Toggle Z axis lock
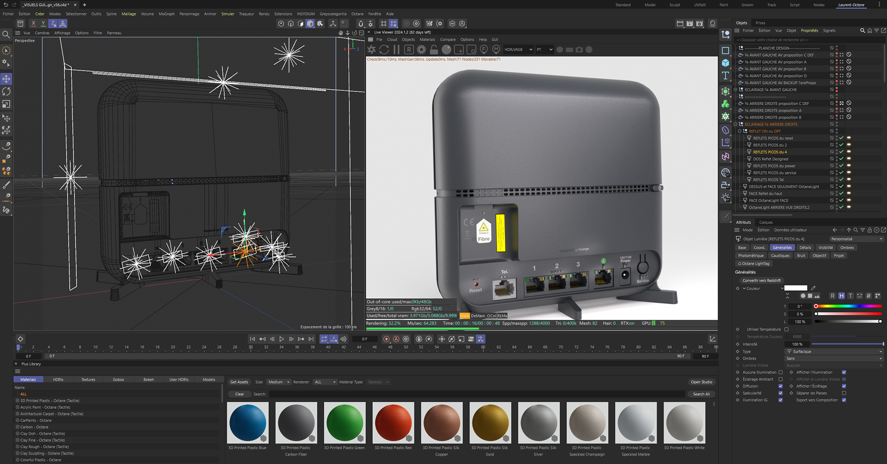Viewport: 887px width, 464px height. (53, 24)
